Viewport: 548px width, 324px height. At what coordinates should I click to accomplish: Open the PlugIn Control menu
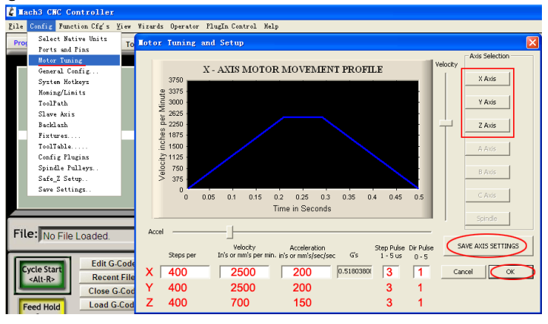(x=231, y=26)
